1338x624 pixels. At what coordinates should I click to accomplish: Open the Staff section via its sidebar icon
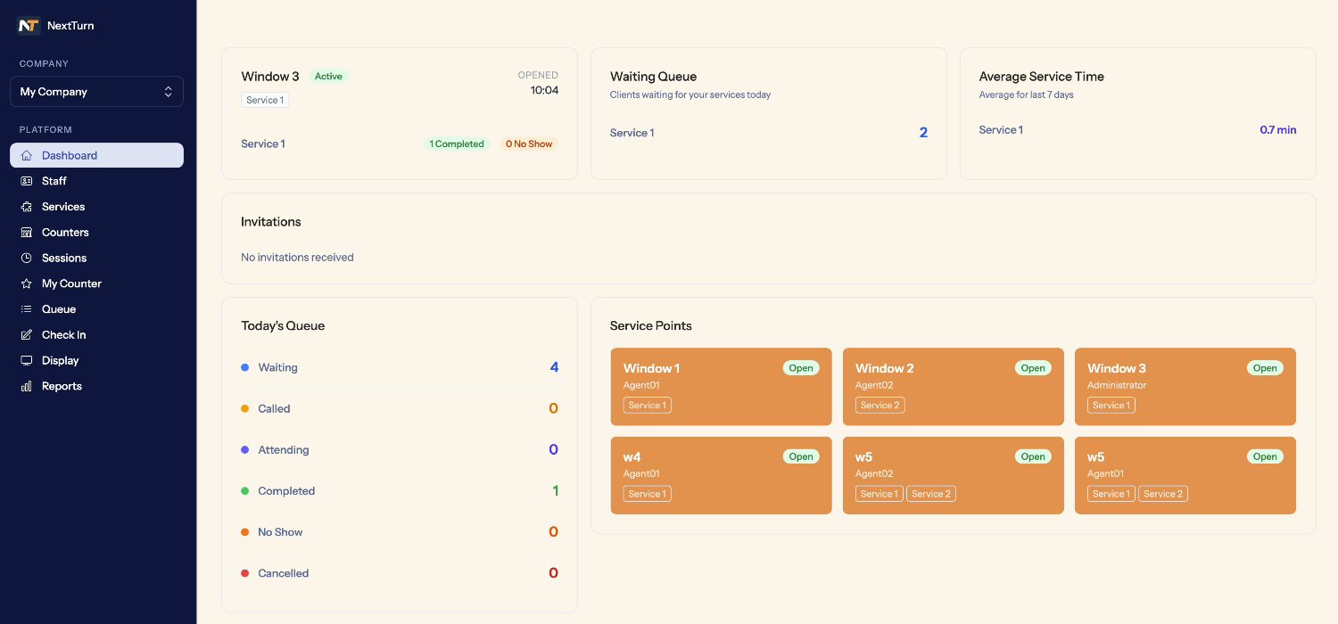click(27, 181)
